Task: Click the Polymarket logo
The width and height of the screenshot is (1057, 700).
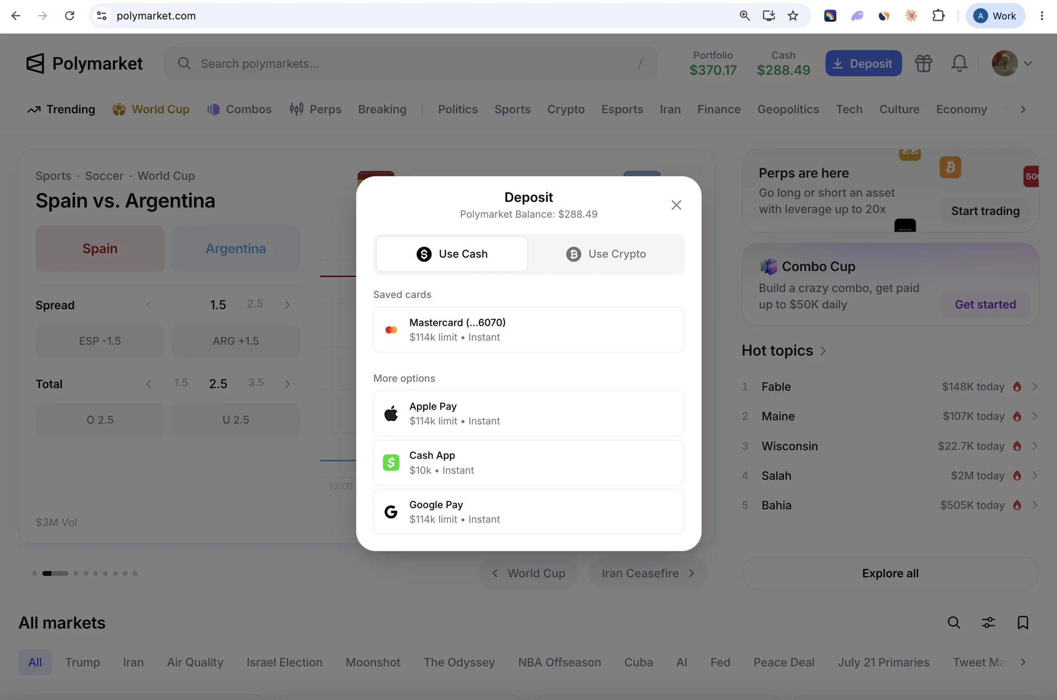Action: (84, 63)
